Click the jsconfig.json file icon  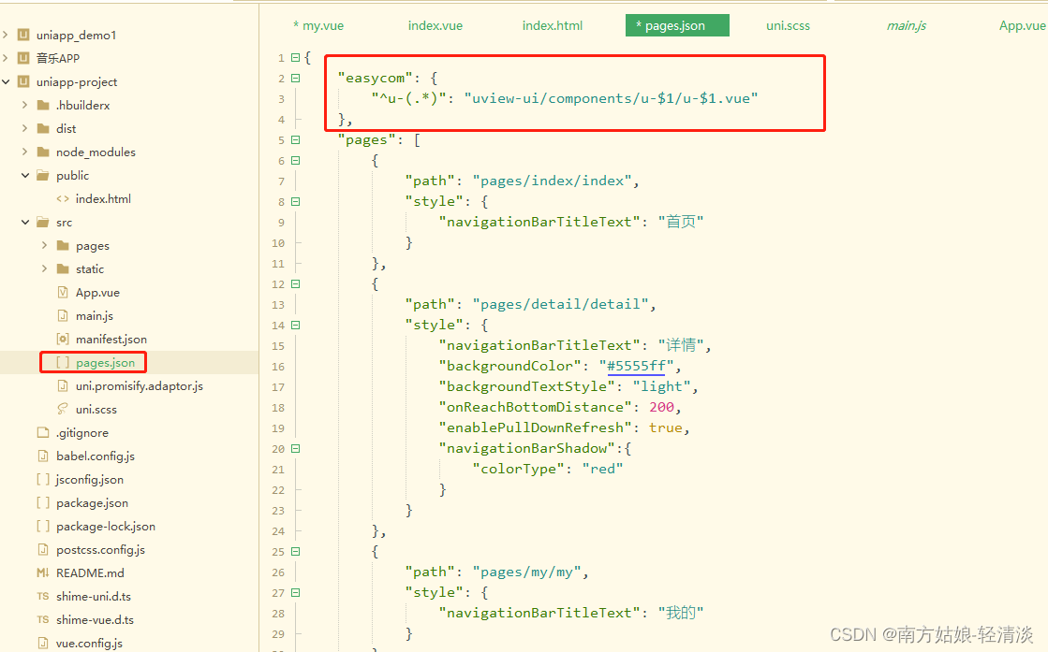(x=43, y=479)
